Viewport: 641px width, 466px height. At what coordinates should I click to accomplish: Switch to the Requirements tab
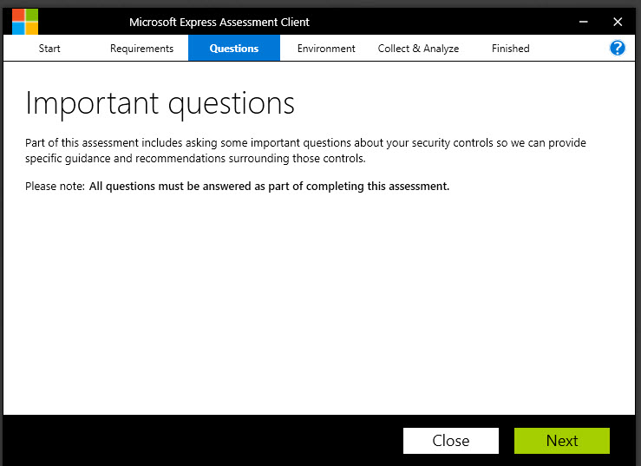point(141,49)
